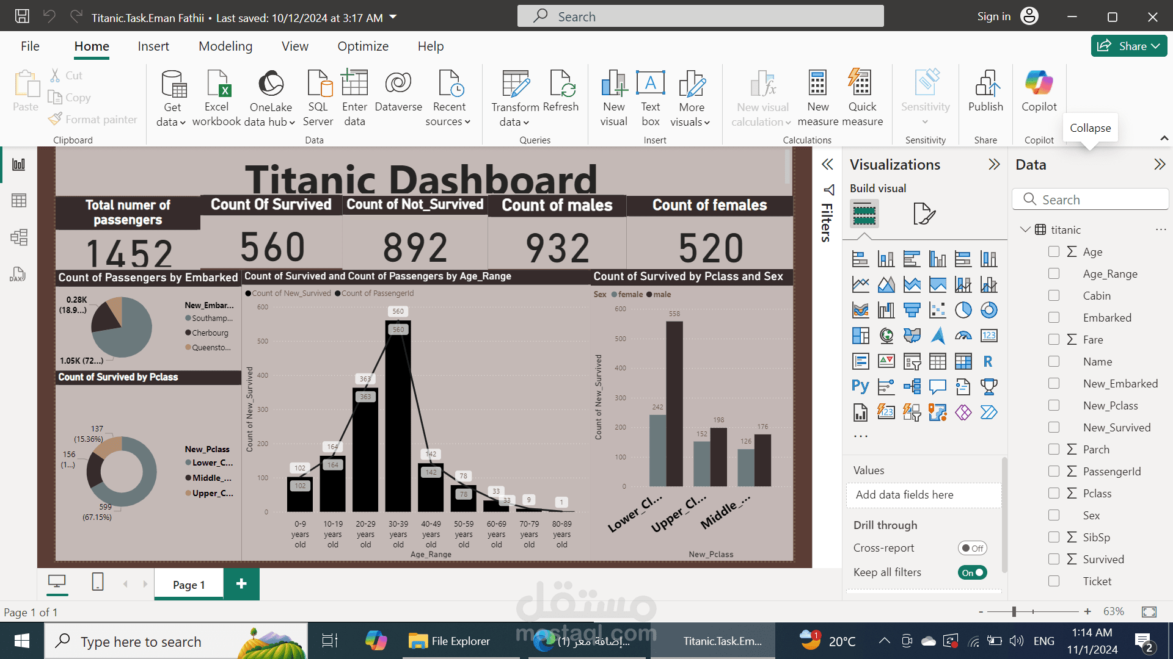This screenshot has width=1173, height=659.
Task: Open the Modeling ribbon tab
Action: click(x=225, y=46)
